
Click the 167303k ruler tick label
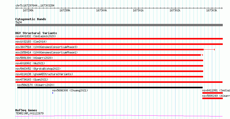click(212, 10)
